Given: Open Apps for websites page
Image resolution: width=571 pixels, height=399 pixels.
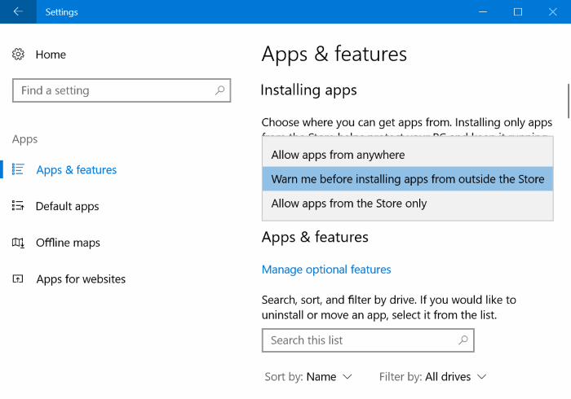Looking at the screenshot, I should 81,278.
